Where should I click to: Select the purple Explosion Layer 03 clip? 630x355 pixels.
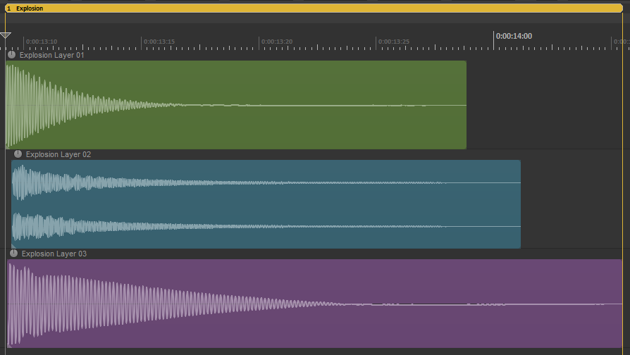click(x=314, y=303)
